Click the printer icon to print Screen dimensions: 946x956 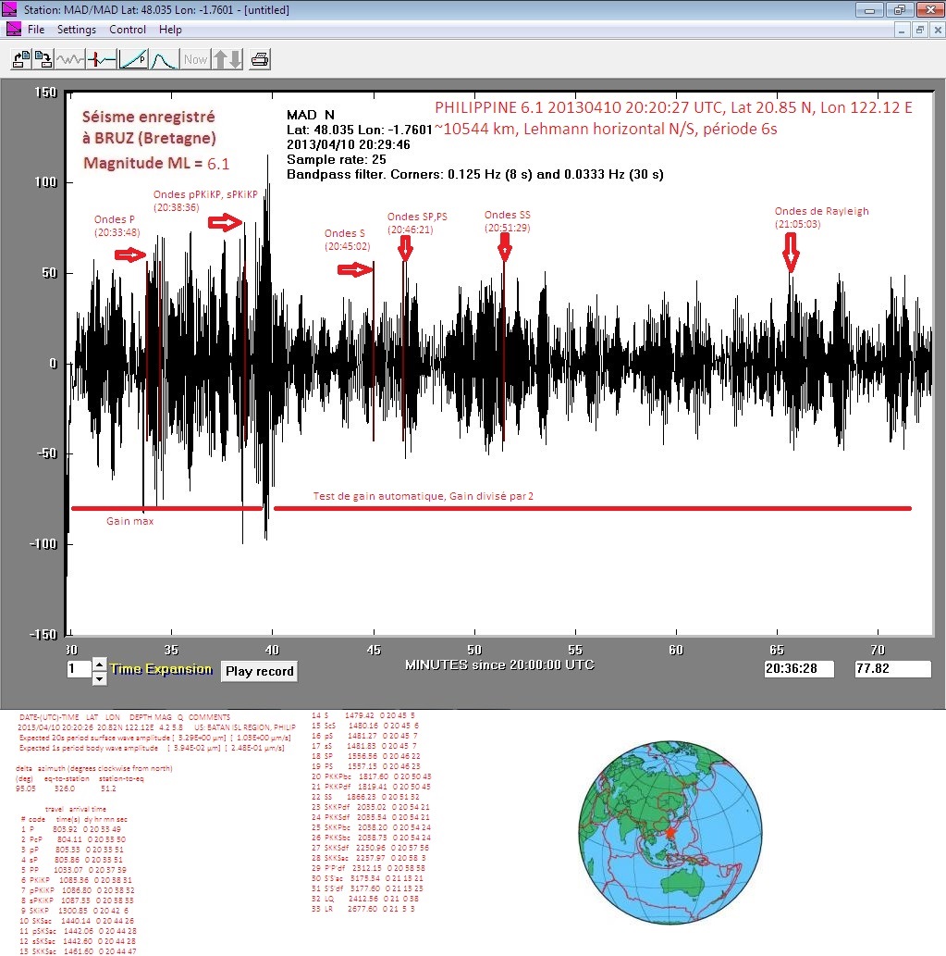[261, 60]
